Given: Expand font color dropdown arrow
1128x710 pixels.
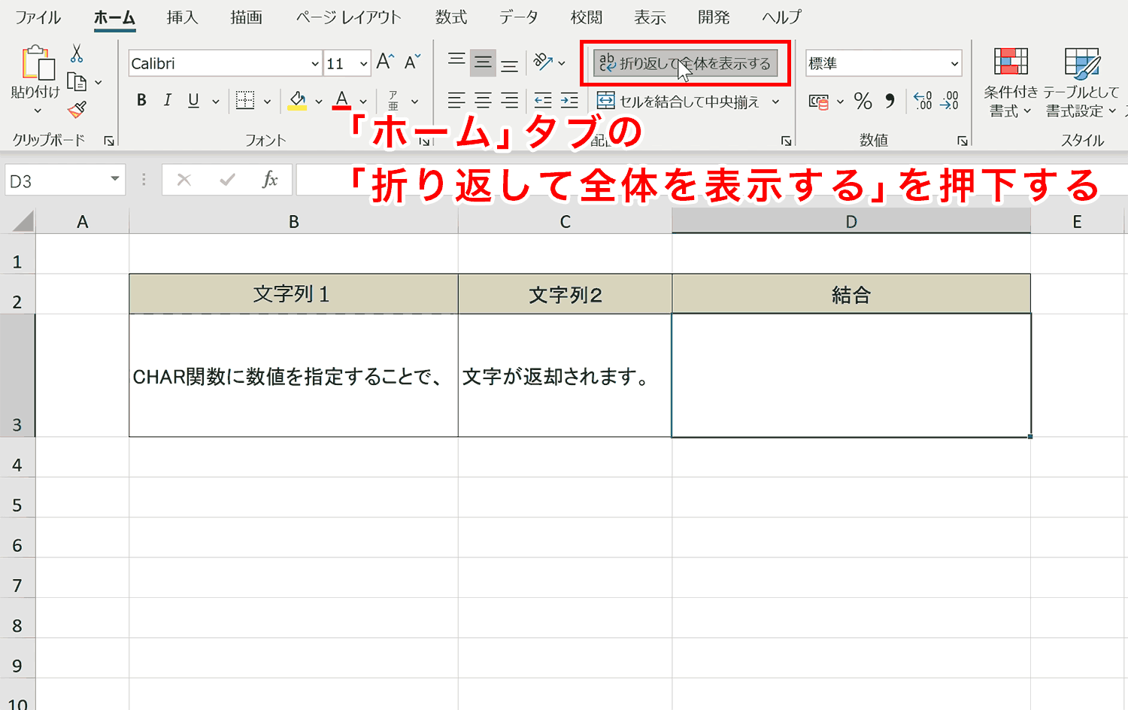Looking at the screenshot, I should point(363,101).
